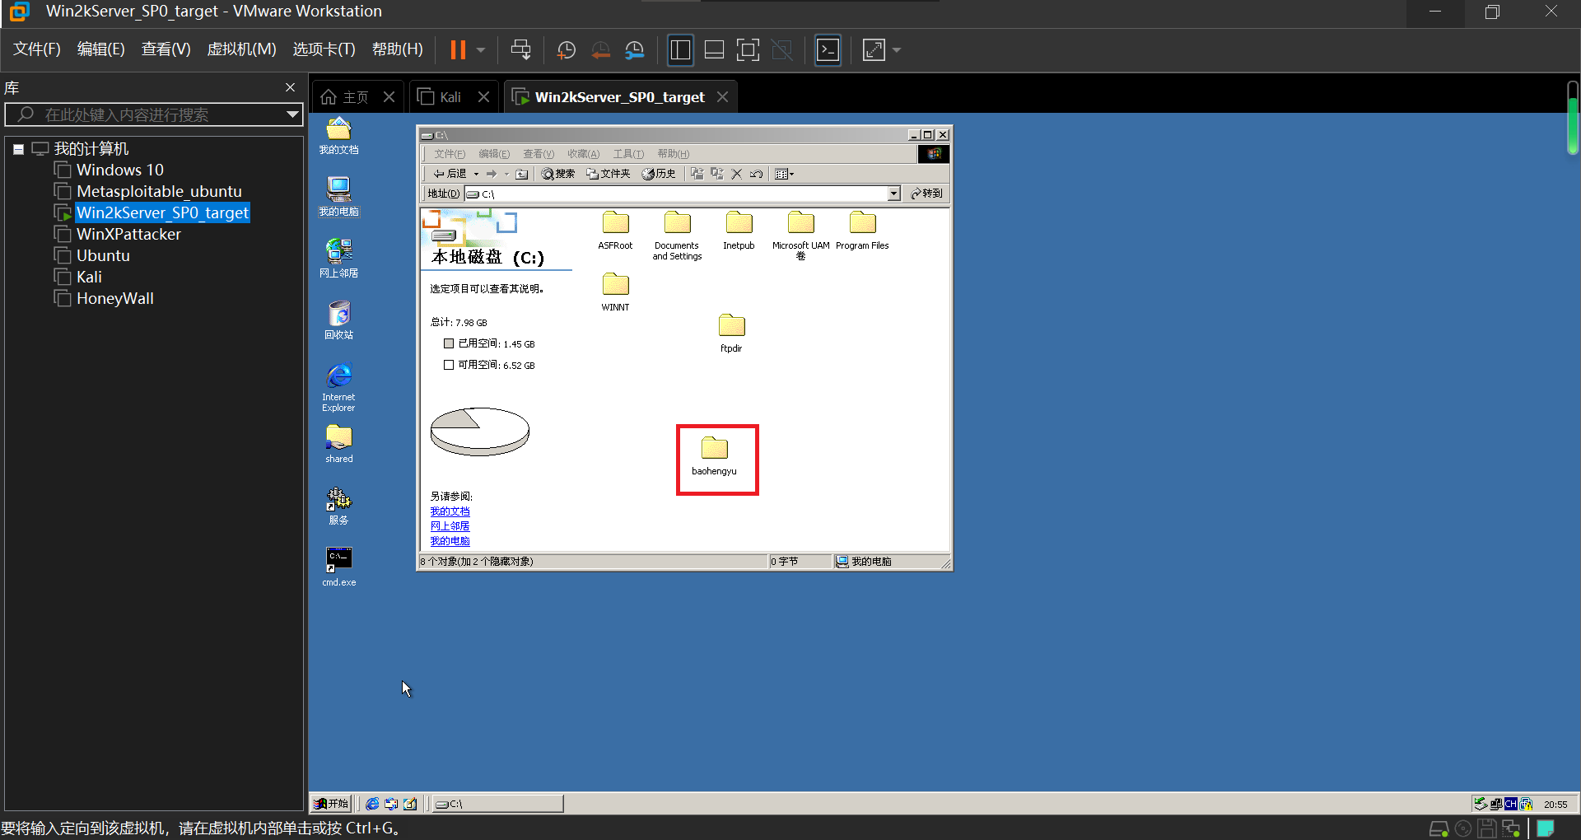Toggle the library sidebar view icon
Viewport: 1581px width, 840px height.
pyautogui.click(x=680, y=50)
